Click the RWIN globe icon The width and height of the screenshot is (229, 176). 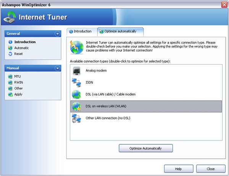pyautogui.click(x=10, y=82)
